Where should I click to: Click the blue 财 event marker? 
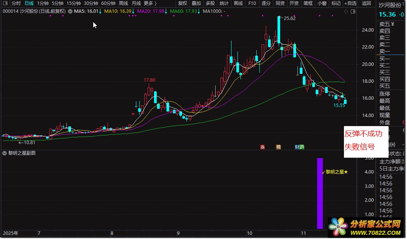(297, 147)
